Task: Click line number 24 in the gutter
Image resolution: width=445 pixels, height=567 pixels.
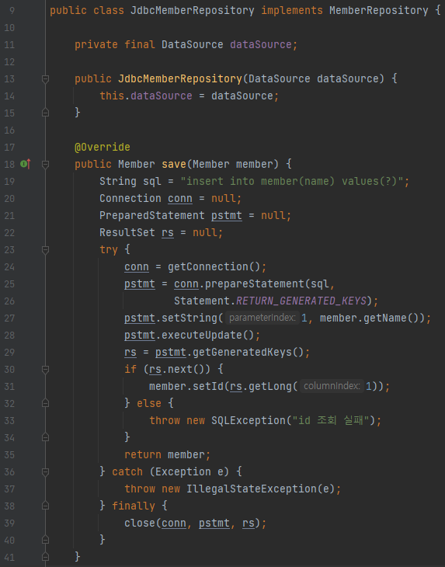Action: click(x=9, y=267)
